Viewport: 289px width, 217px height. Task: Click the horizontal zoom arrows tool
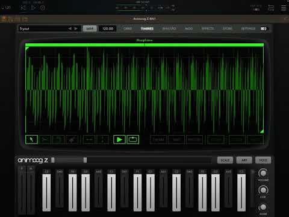pyautogui.click(x=89, y=140)
